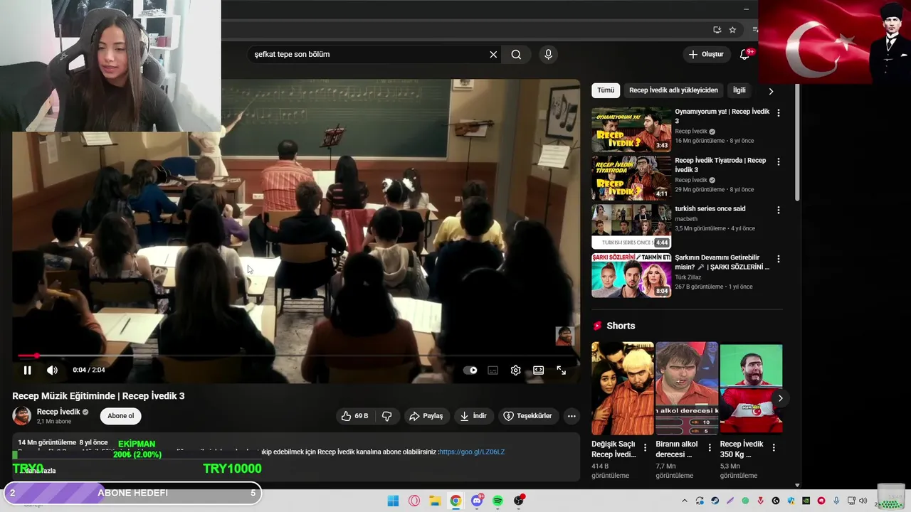Open more actions (three dots) beside Teşekkürler
911x512 pixels.
[572, 416]
